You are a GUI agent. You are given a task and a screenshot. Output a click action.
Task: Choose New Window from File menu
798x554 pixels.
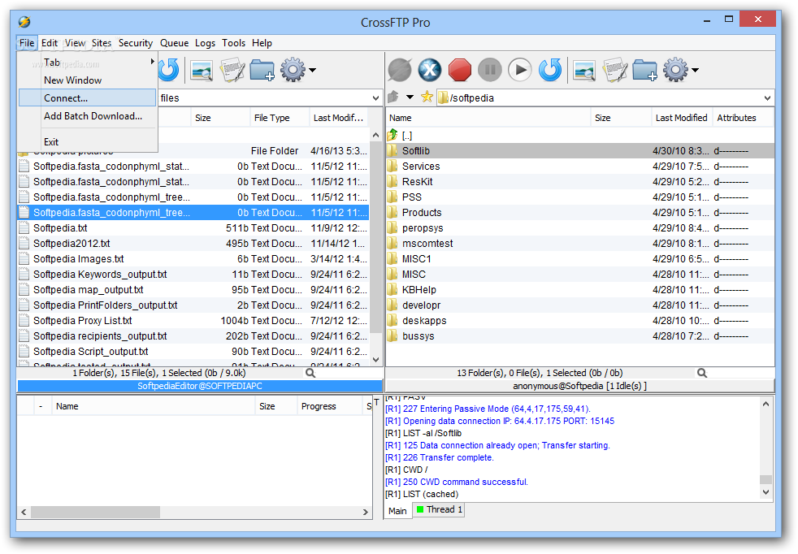tap(88, 80)
